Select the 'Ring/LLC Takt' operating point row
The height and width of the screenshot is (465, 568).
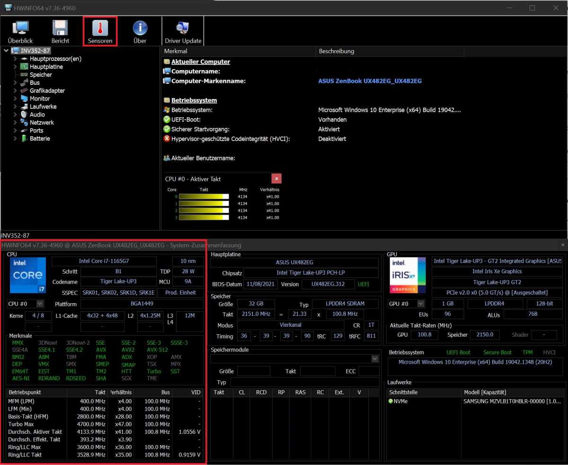[x=106, y=455]
